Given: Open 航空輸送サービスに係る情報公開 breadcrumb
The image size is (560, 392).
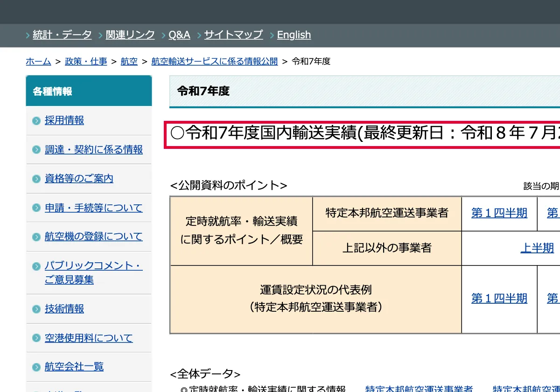Looking at the screenshot, I should 215,61.
